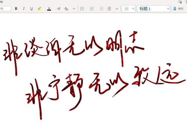Toggle italic formatting

point(24,9)
